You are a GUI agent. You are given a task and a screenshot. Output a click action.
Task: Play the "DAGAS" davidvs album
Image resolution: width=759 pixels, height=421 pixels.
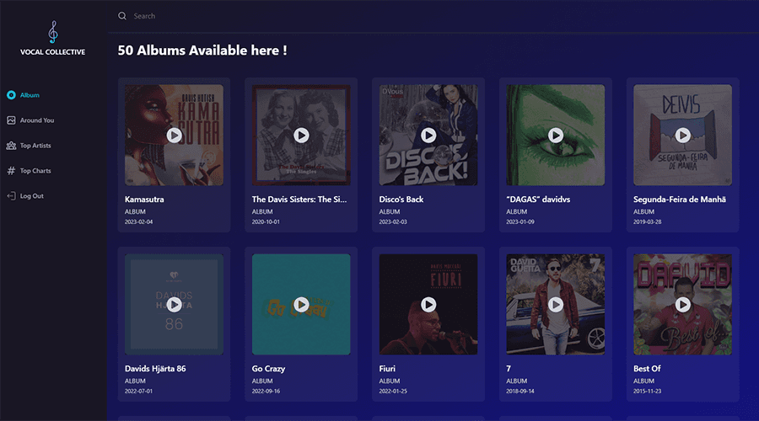(556, 136)
